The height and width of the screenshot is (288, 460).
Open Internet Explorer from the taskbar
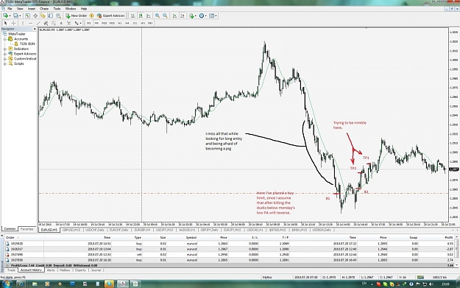pos(21,284)
